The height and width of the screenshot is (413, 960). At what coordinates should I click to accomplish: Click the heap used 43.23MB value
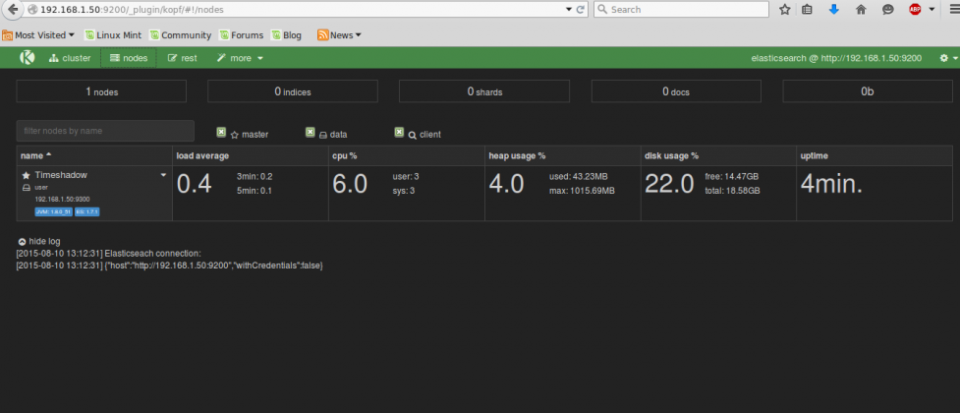[579, 176]
